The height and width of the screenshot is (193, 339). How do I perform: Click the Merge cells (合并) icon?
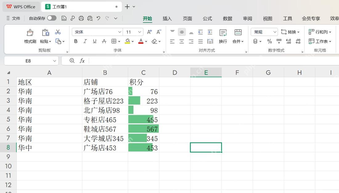coord(238,32)
